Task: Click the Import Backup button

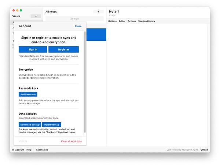Action: (51, 125)
